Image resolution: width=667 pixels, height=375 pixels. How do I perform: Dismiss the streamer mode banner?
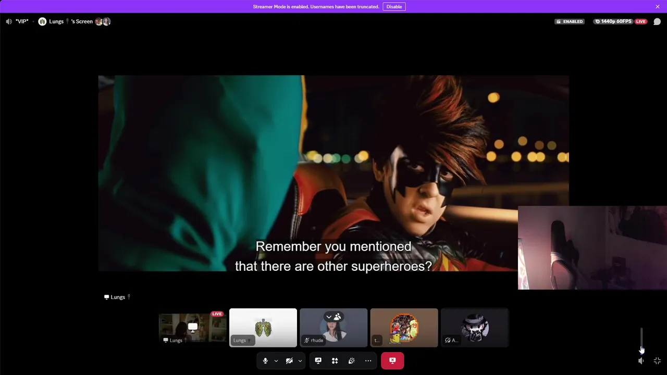pyautogui.click(x=658, y=7)
